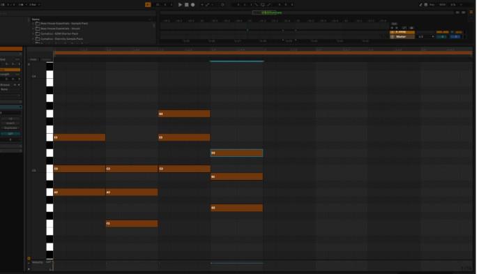The image size is (488, 274).
Task: Click the 'Name' column header in browser
Action: click(36, 20)
